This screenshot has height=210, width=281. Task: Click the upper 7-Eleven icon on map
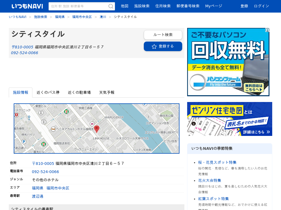(x=66, y=111)
